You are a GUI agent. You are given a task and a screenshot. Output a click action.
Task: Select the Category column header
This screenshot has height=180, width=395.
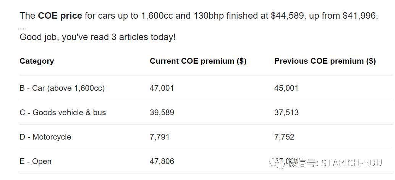click(37, 61)
